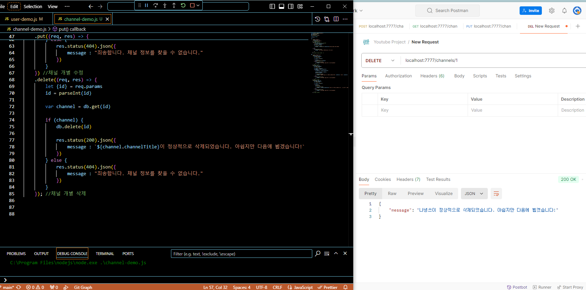Viewport: 586px width, 290px height.
Task: Open the Edit menu
Action: click(x=14, y=6)
